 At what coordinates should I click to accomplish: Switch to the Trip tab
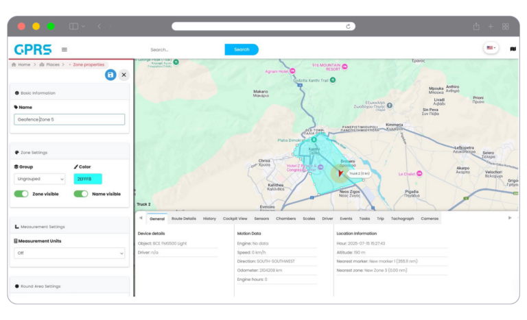pyautogui.click(x=380, y=219)
